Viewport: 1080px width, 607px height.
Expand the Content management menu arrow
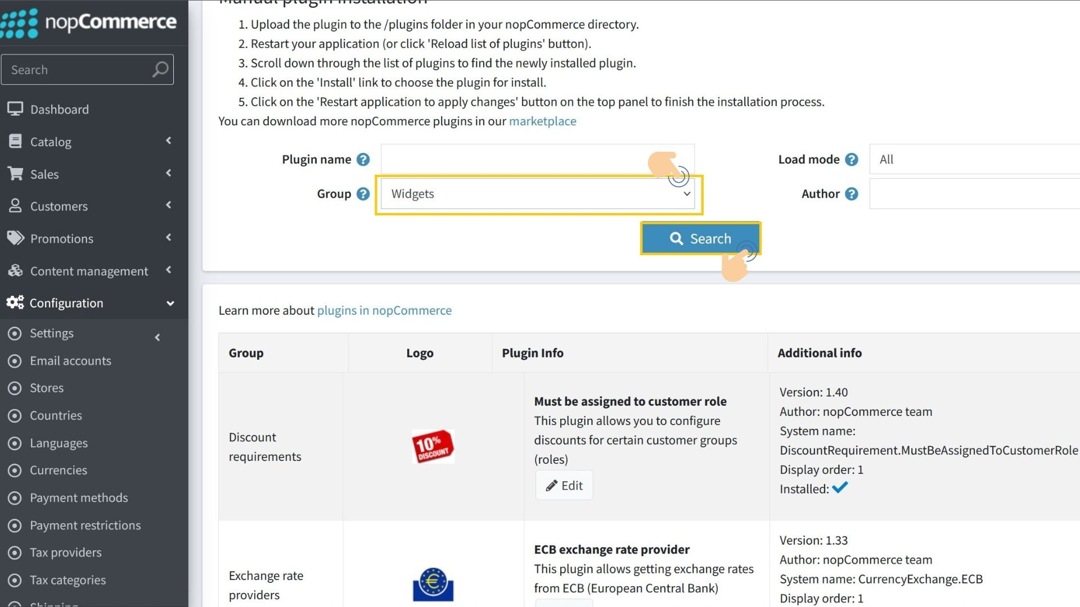169,270
